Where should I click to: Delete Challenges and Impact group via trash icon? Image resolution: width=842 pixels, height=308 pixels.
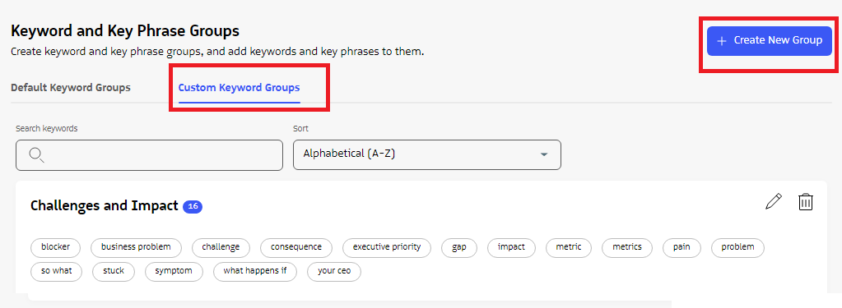pos(806,202)
